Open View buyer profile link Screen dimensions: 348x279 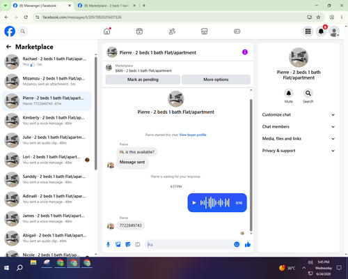(x=193, y=135)
